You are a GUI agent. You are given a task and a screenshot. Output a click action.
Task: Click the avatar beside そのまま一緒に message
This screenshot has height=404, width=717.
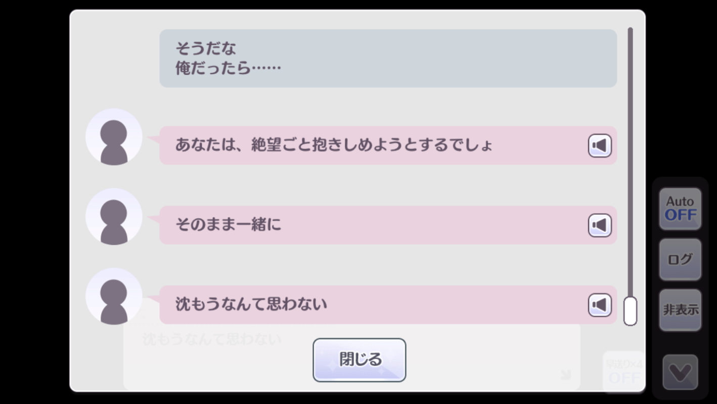pyautogui.click(x=114, y=217)
